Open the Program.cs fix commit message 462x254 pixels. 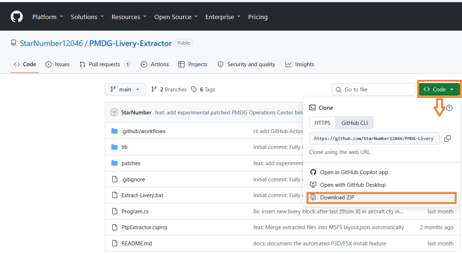tap(328, 212)
